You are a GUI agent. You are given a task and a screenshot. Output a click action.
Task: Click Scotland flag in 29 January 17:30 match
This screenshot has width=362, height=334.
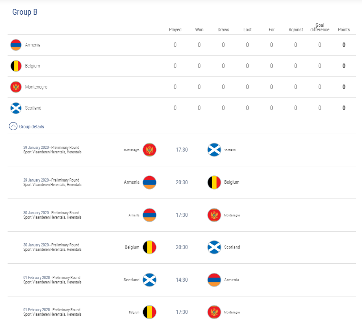click(x=214, y=150)
